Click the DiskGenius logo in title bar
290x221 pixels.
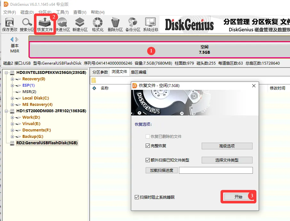(x=6, y=4)
